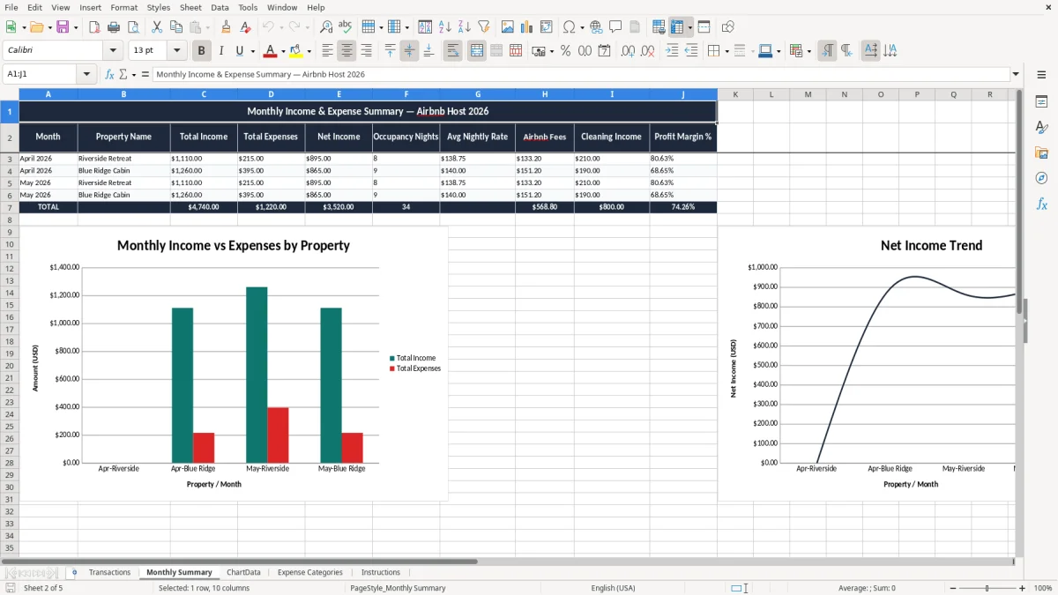This screenshot has width=1058, height=595.
Task: Expand the formula bar arrow
Action: (x=1017, y=75)
